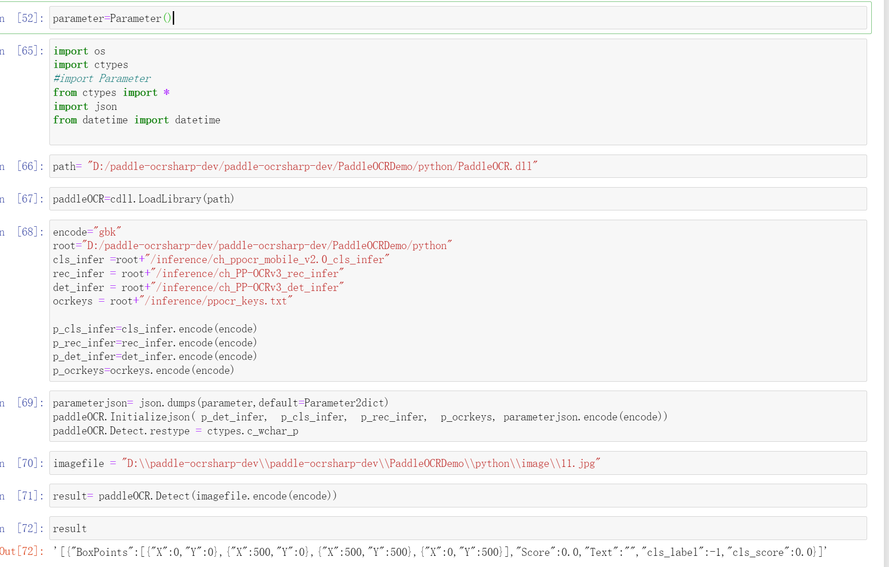Click the import os line
The height and width of the screenshot is (567, 889).
(79, 51)
